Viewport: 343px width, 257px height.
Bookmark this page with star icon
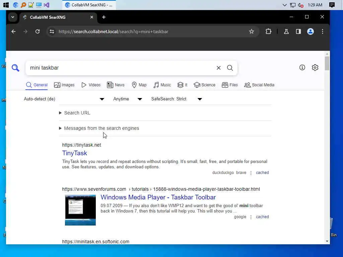[x=252, y=31]
